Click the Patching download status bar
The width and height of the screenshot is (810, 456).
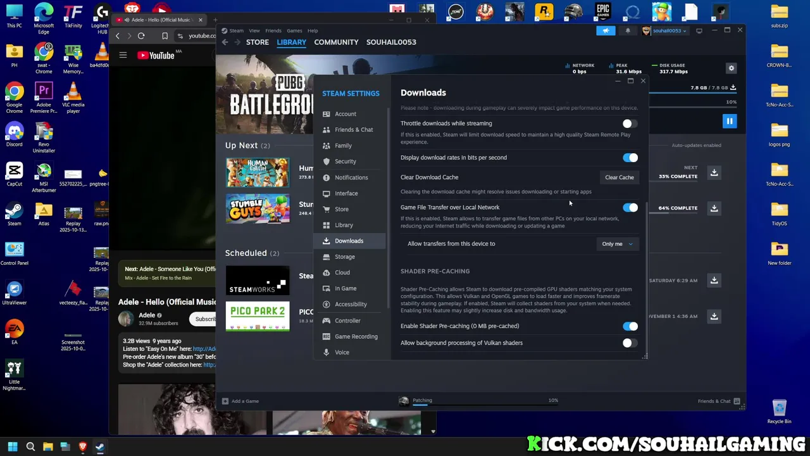coord(478,401)
